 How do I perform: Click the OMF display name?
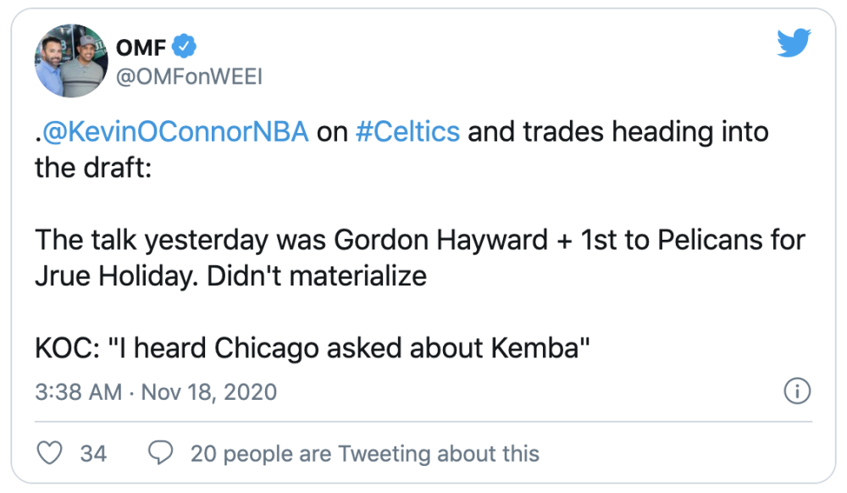click(141, 46)
